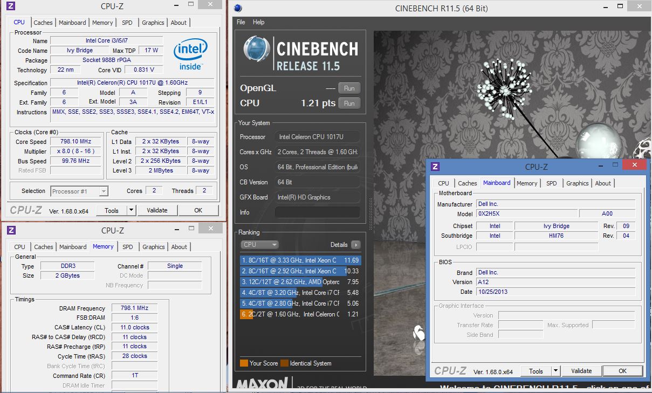This screenshot has width=652, height=393.
Task: Click the Package value Socket 988B rPGA
Action: point(107,60)
